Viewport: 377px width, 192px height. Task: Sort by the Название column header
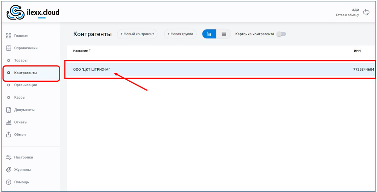[82, 51]
